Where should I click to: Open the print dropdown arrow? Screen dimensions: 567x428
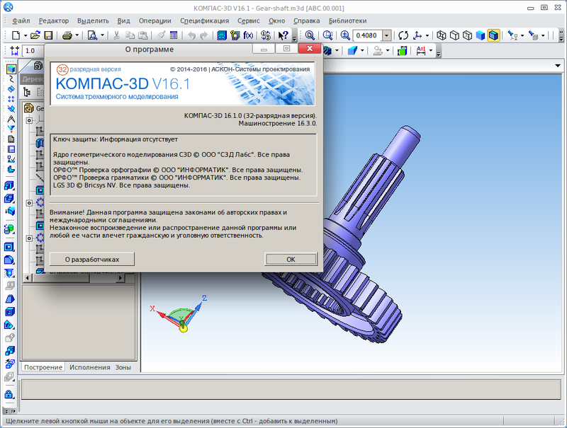tap(77, 35)
